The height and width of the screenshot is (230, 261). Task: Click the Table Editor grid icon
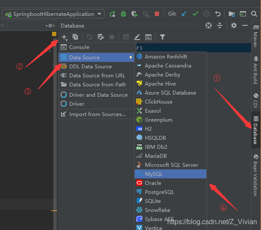point(126,37)
